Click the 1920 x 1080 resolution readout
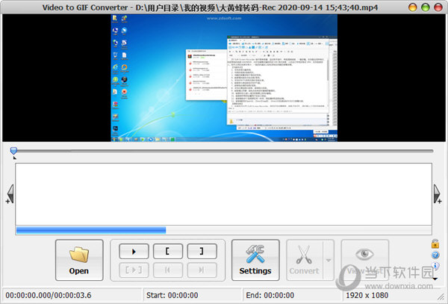This screenshot has width=448, height=304. 367,295
